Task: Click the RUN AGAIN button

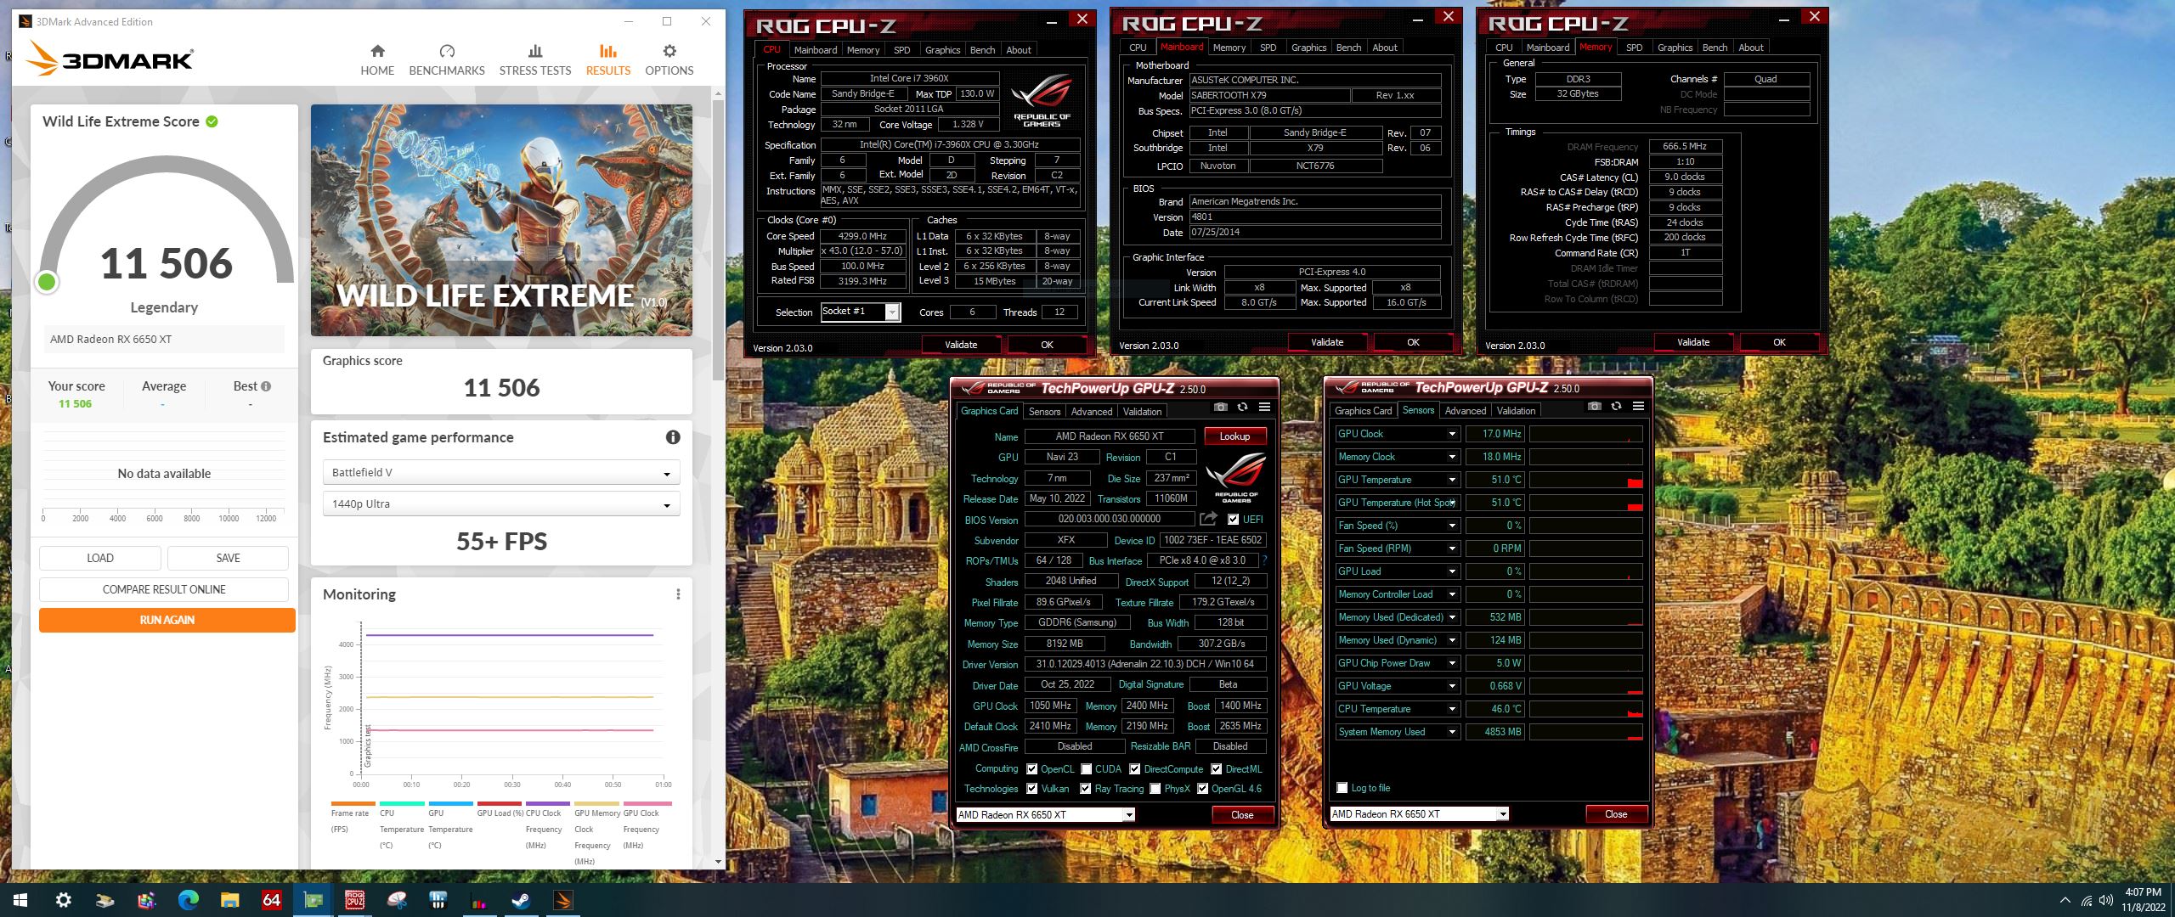Action: 167,620
